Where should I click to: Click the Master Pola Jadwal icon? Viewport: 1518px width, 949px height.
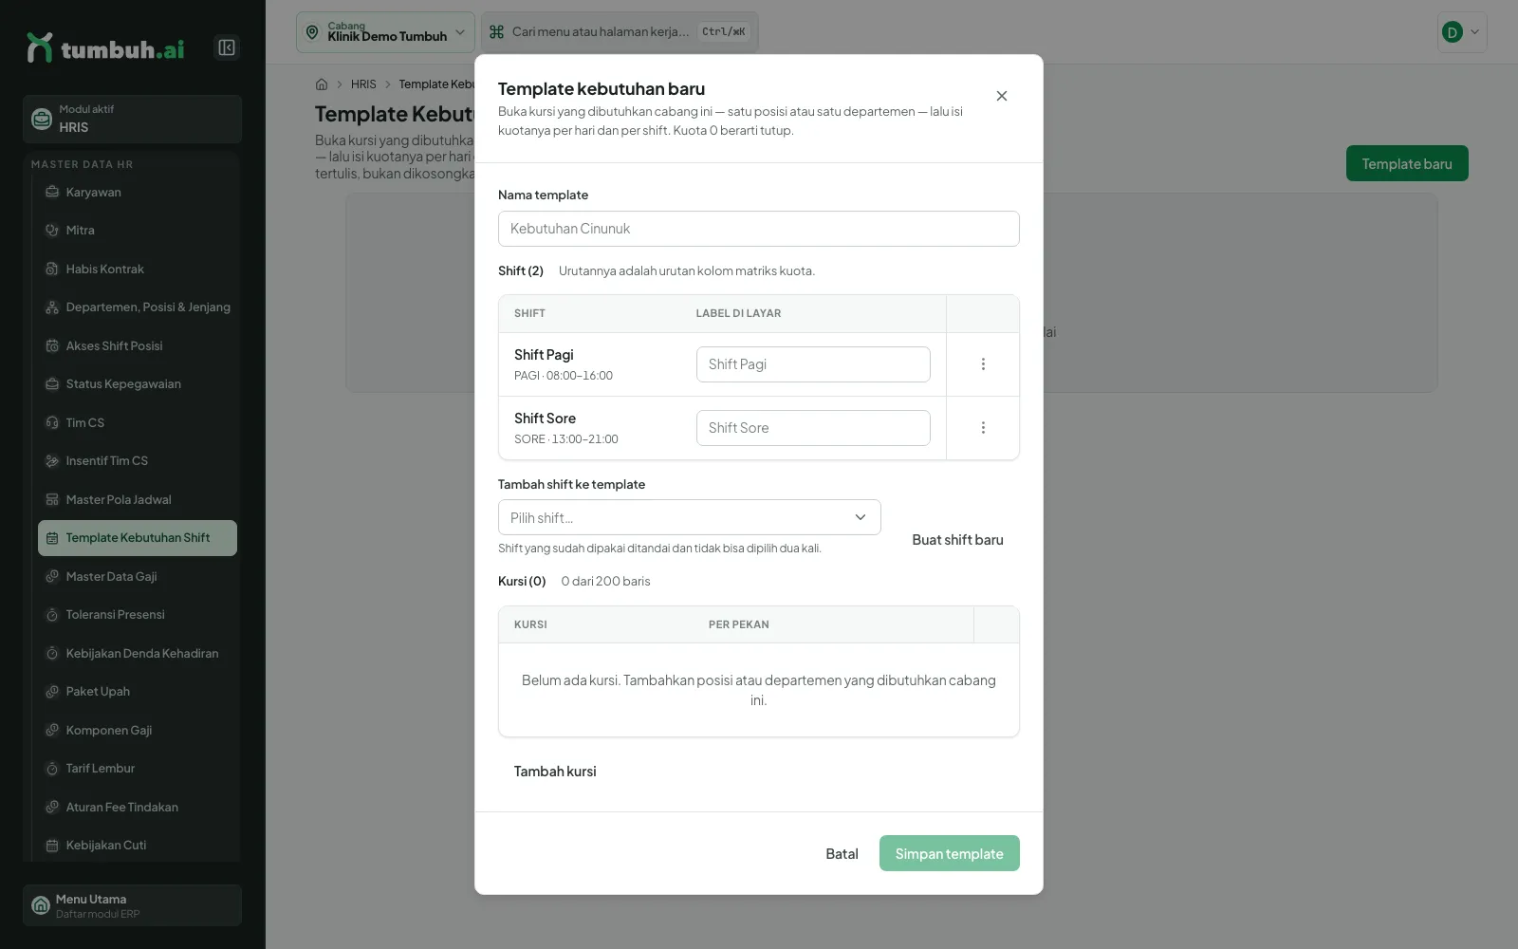[x=52, y=500]
